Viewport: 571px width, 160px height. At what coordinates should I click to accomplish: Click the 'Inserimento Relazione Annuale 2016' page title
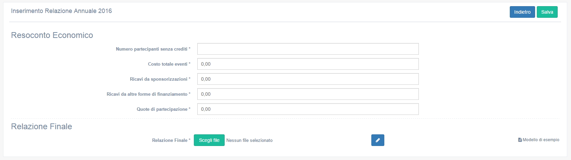click(x=62, y=11)
